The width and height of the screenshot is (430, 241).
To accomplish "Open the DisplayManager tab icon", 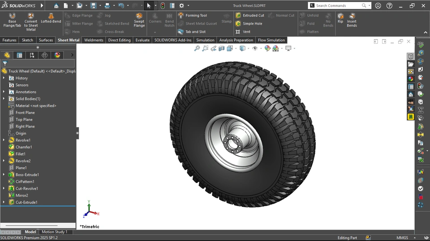I will 57,55.
